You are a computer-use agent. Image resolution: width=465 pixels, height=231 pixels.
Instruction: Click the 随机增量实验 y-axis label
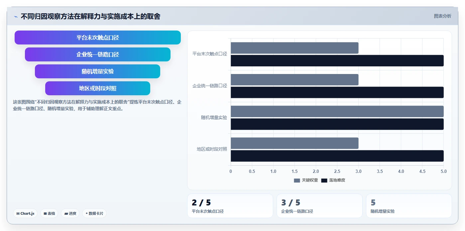click(x=214, y=117)
